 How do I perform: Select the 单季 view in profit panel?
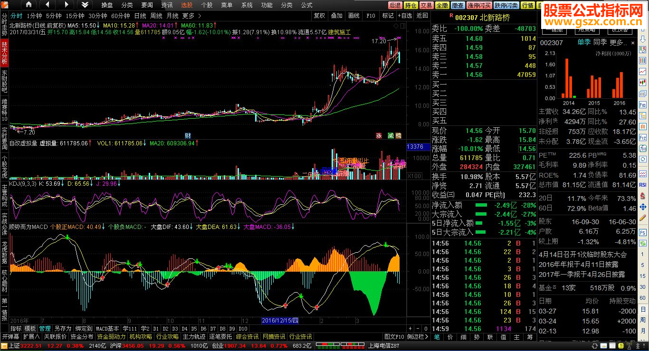(584, 43)
